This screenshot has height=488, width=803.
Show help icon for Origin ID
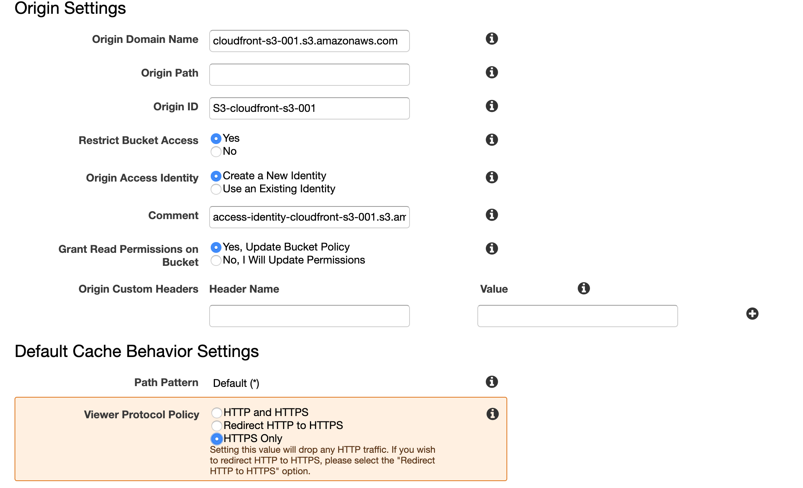pyautogui.click(x=492, y=106)
